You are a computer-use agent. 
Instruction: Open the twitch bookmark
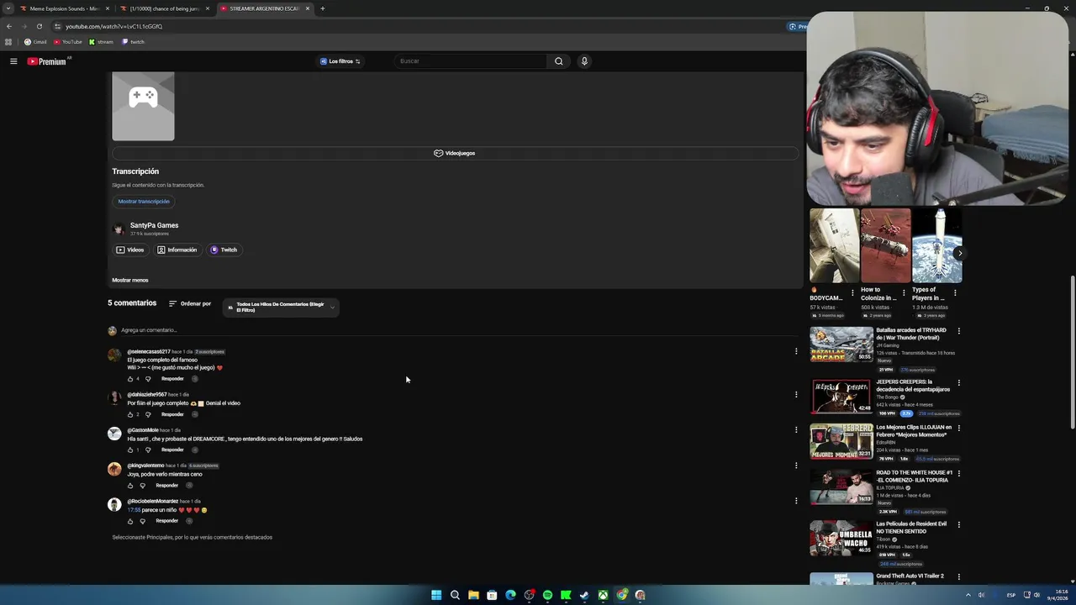[x=134, y=42]
